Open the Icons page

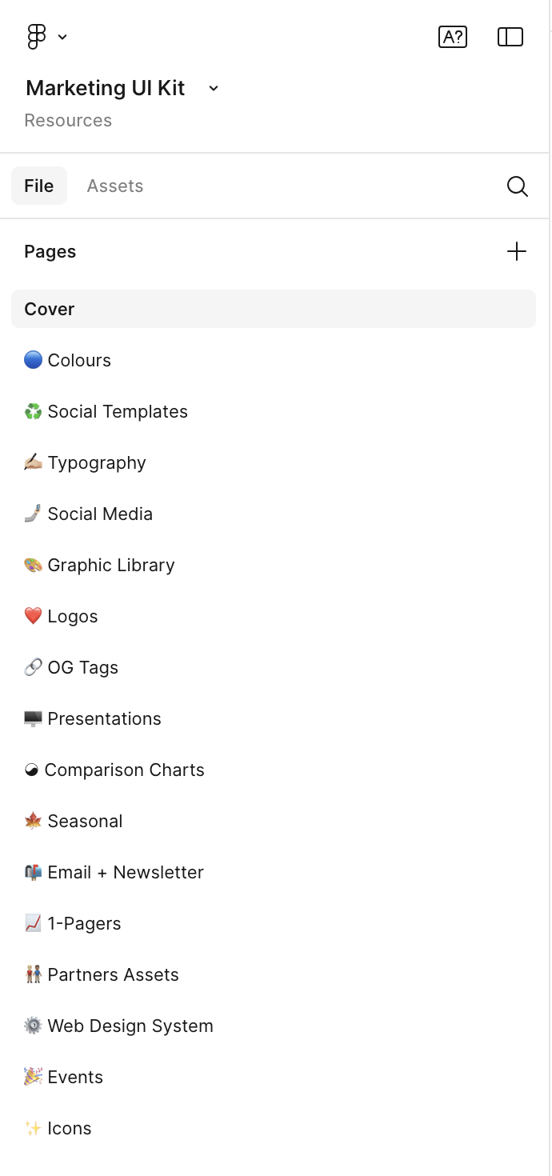(70, 1129)
